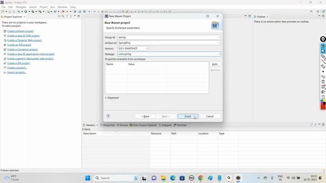Click the Eclipse search magnifier icon

[x=311, y=12]
